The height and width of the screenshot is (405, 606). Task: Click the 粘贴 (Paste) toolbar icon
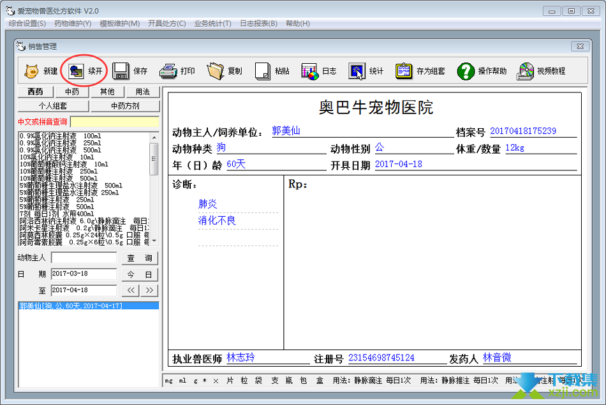(x=263, y=71)
